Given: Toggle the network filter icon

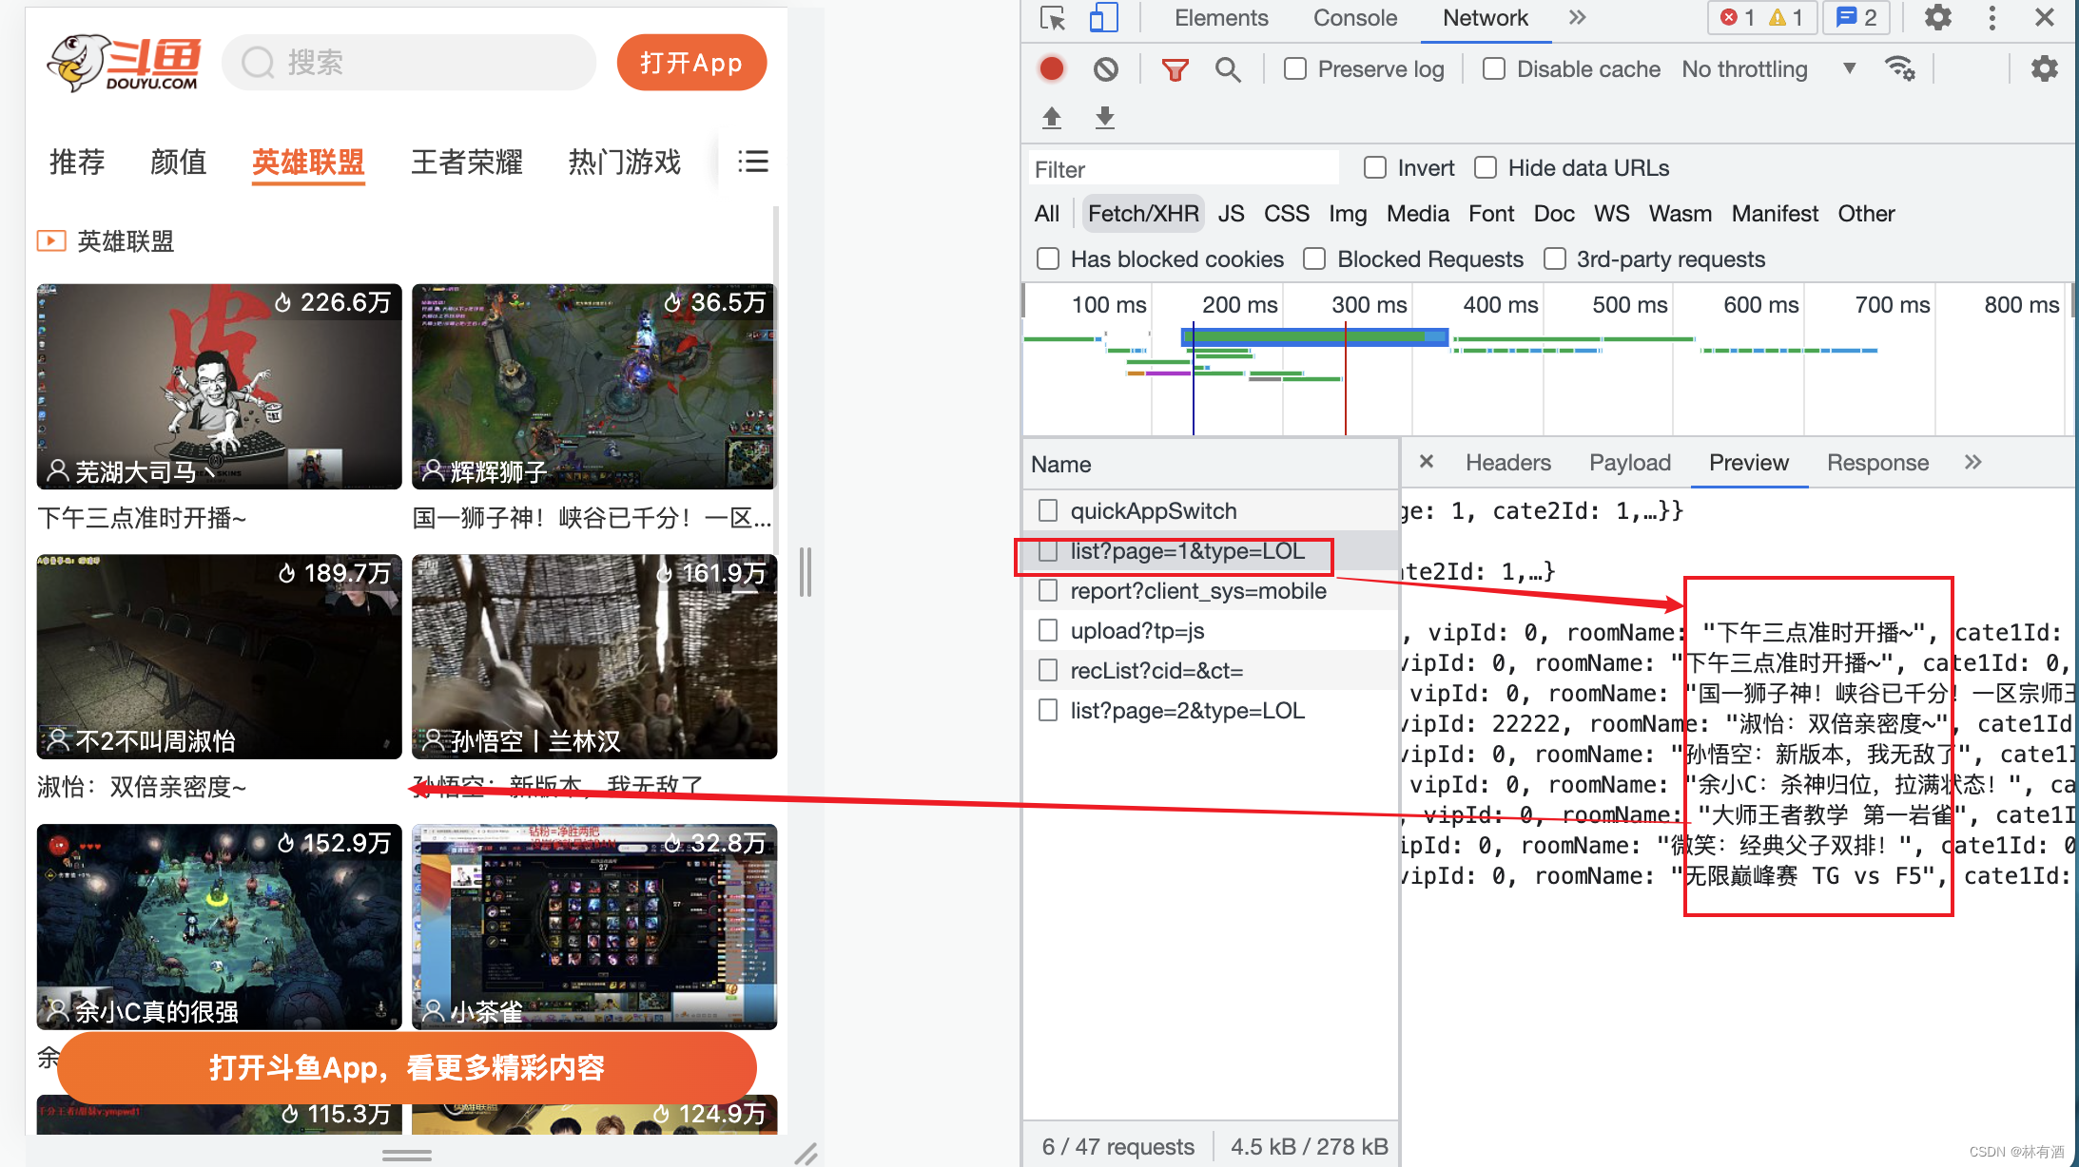Looking at the screenshot, I should 1175,69.
